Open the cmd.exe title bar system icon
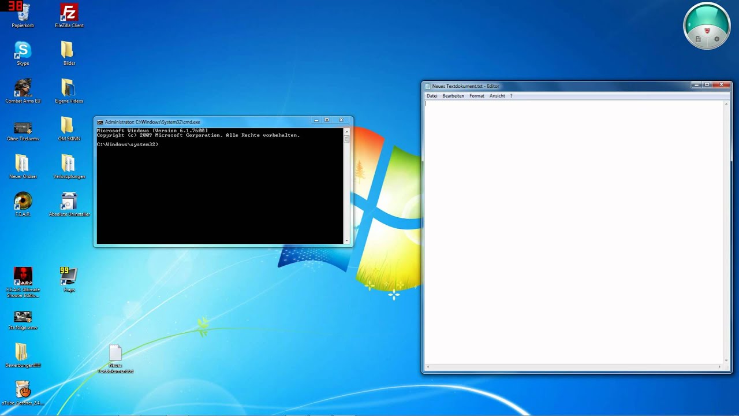Viewport: 739px width, 416px height. click(x=100, y=122)
